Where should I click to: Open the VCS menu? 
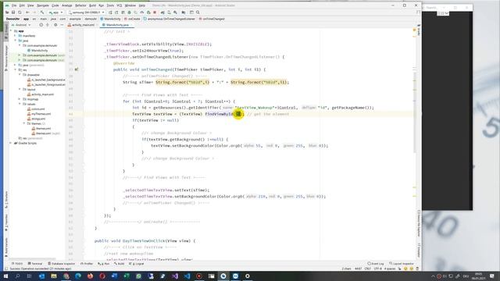(120, 5)
